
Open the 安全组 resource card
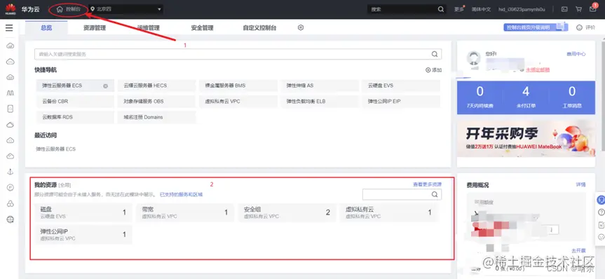tap(287, 212)
